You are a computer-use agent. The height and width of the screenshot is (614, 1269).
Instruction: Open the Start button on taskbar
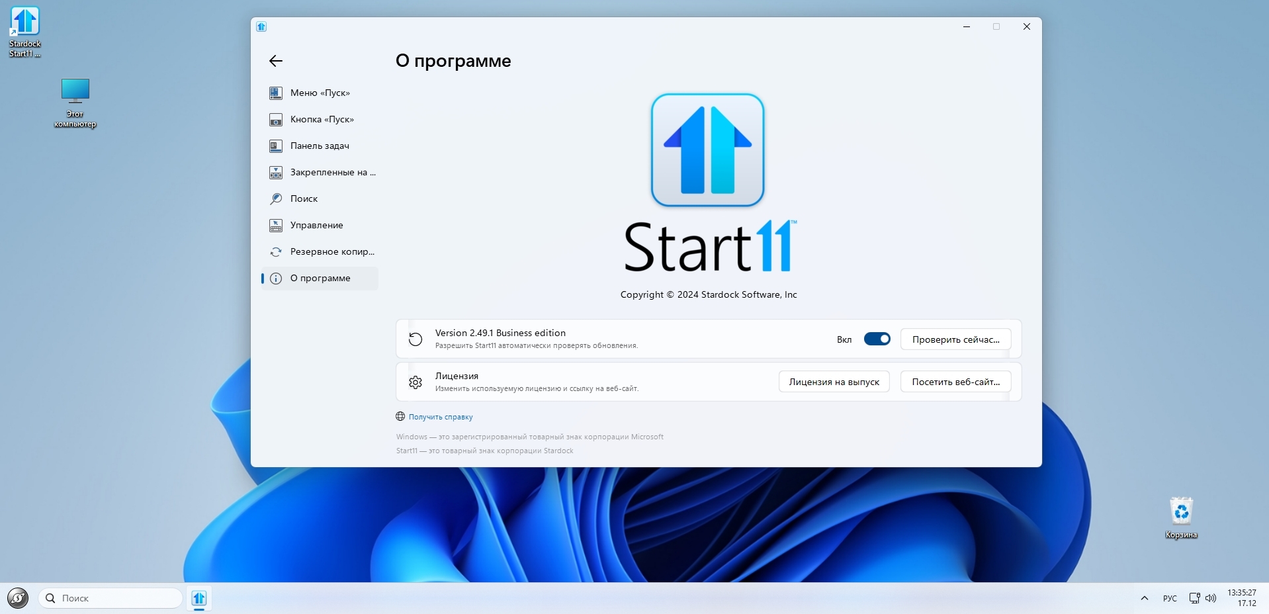click(x=18, y=598)
